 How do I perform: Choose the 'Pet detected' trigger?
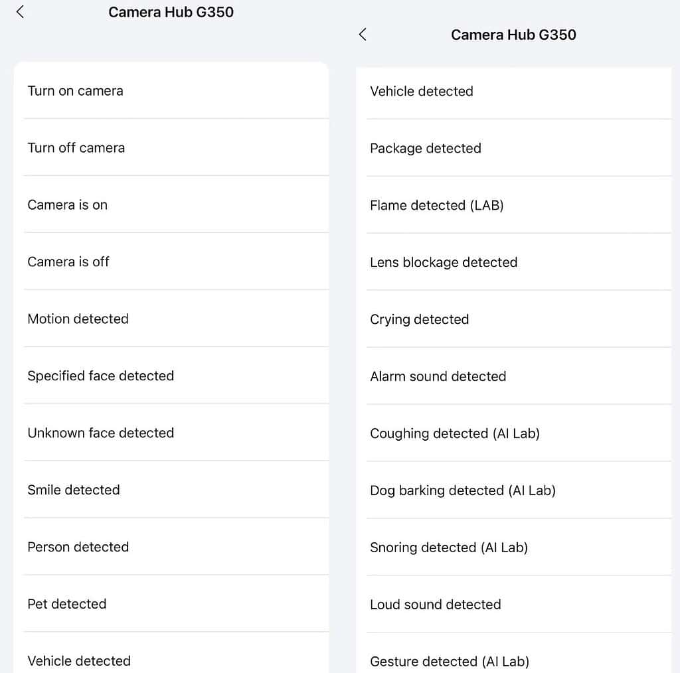pyautogui.click(x=67, y=604)
